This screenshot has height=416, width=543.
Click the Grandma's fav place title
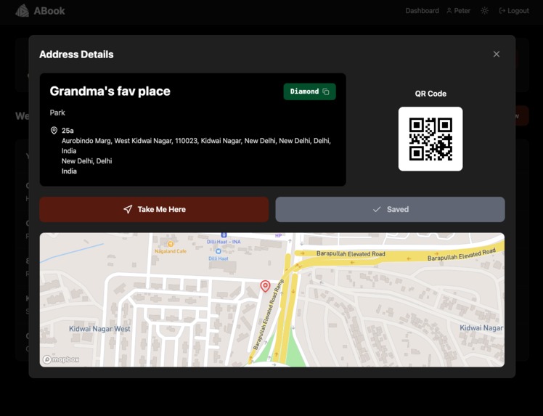pos(110,91)
